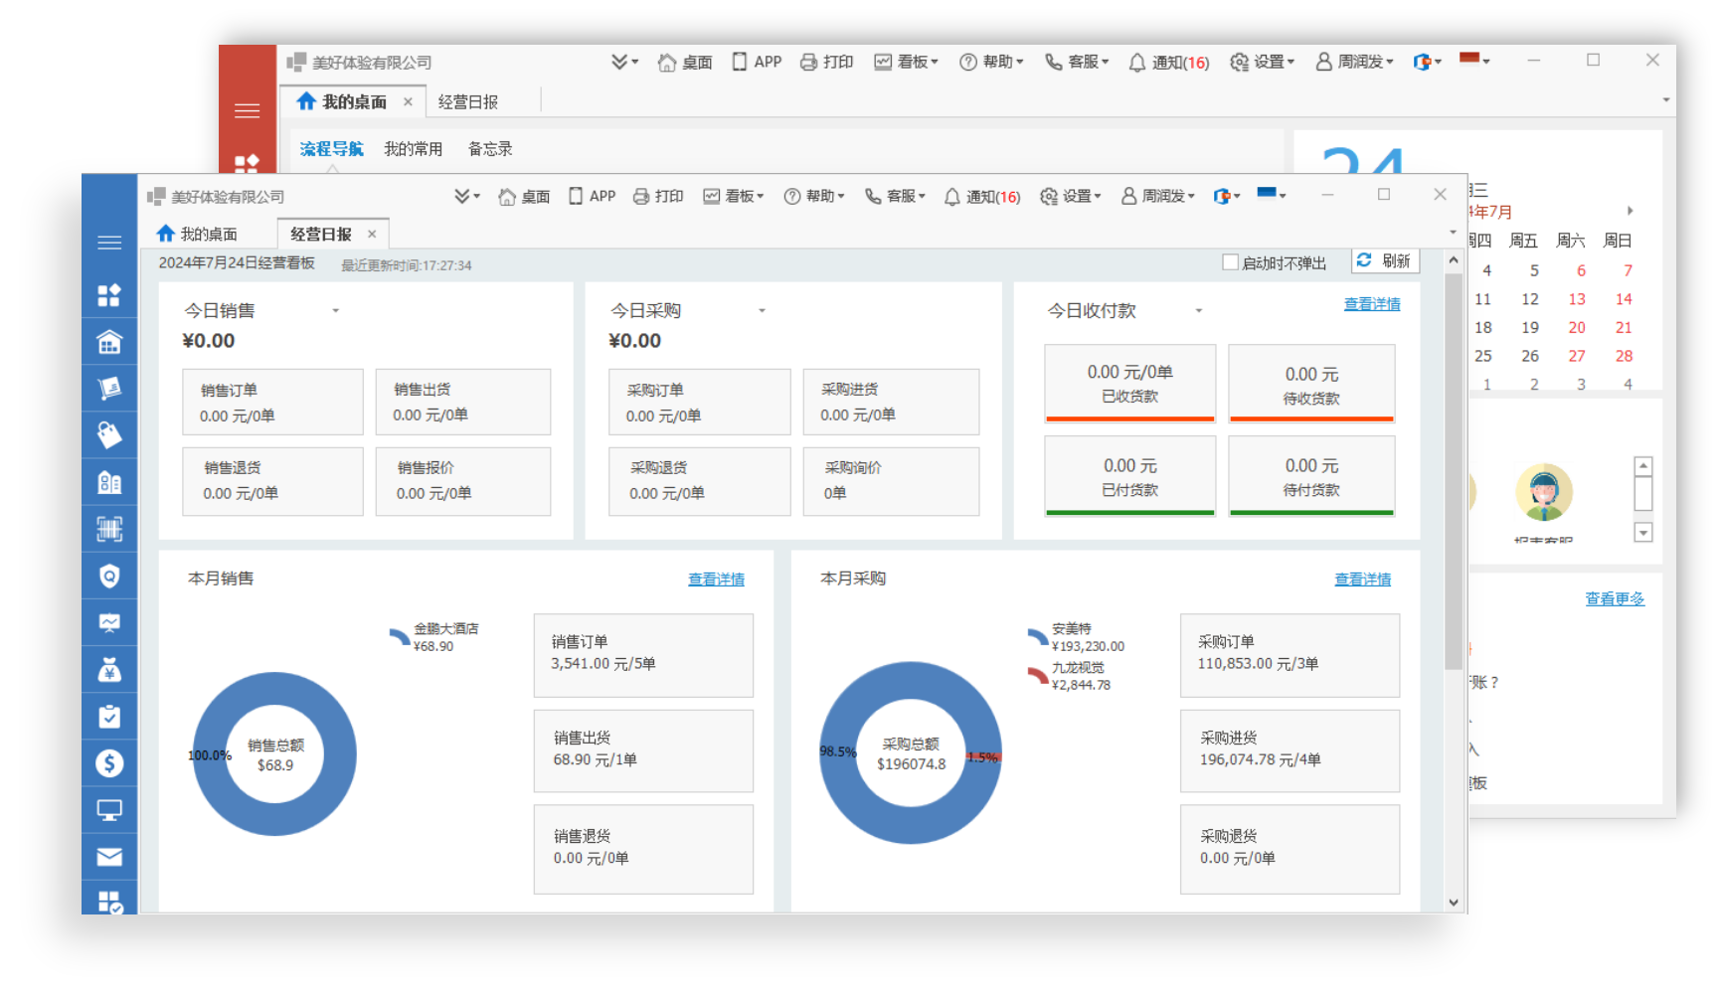Open the presentation chart icon in the sidebar
The image size is (1722, 996).
click(x=109, y=623)
